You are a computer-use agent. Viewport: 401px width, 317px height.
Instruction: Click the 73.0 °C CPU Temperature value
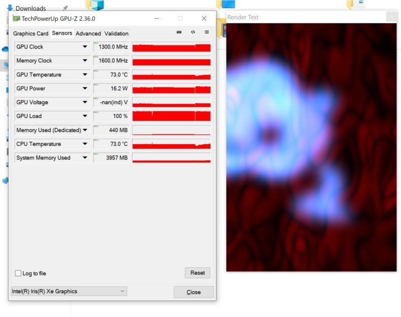pos(119,144)
